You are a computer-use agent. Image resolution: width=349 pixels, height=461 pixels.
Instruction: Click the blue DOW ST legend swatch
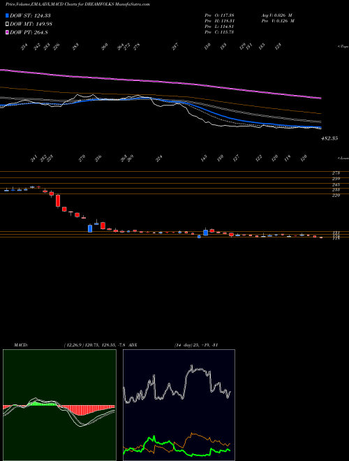tap(7, 15)
